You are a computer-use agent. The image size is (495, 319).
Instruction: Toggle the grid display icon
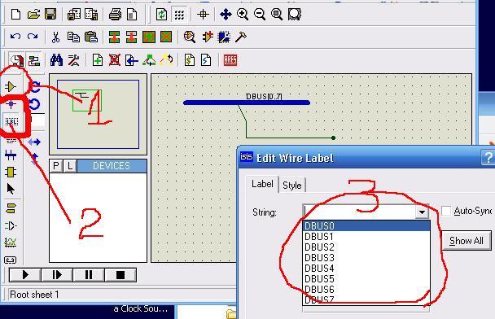[x=179, y=15]
